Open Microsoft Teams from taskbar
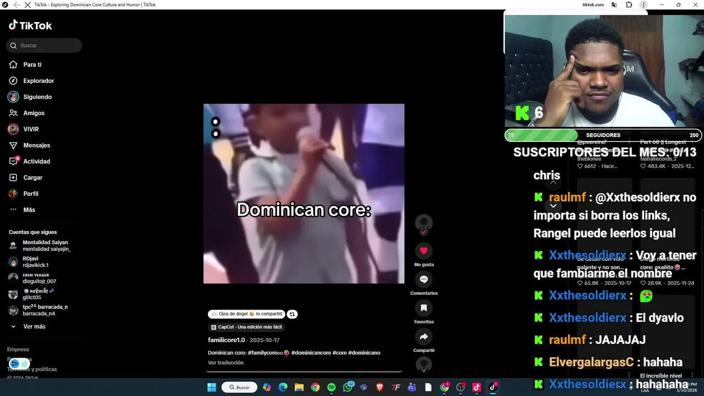Image resolution: width=704 pixels, height=396 pixels. point(412,387)
